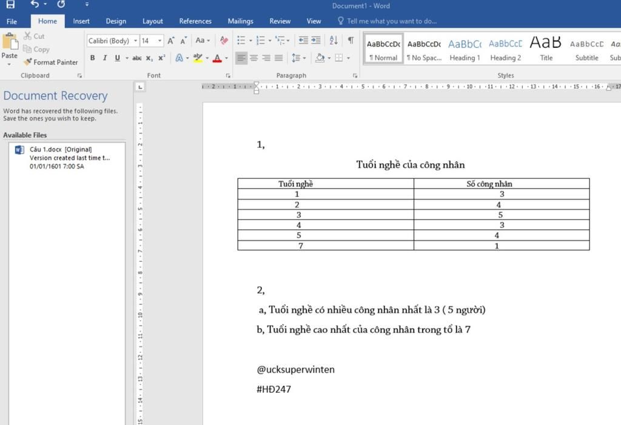
Task: Center the text
Action: click(254, 58)
